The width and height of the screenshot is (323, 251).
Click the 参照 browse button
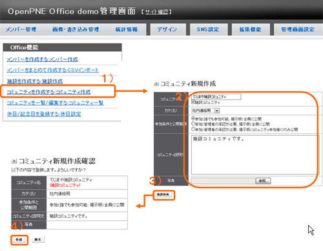[x=263, y=181]
